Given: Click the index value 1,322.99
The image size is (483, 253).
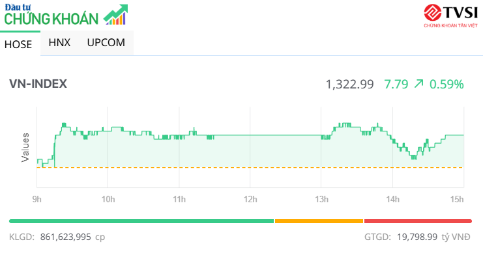Looking at the screenshot, I should coord(349,85).
